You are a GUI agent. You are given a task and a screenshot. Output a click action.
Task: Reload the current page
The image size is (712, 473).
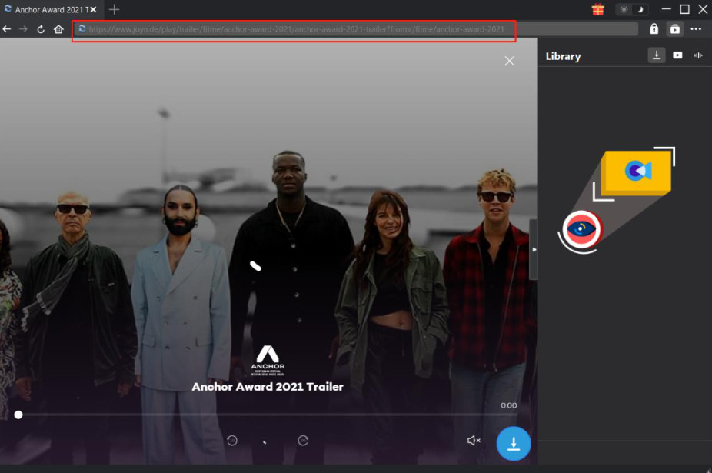click(41, 29)
